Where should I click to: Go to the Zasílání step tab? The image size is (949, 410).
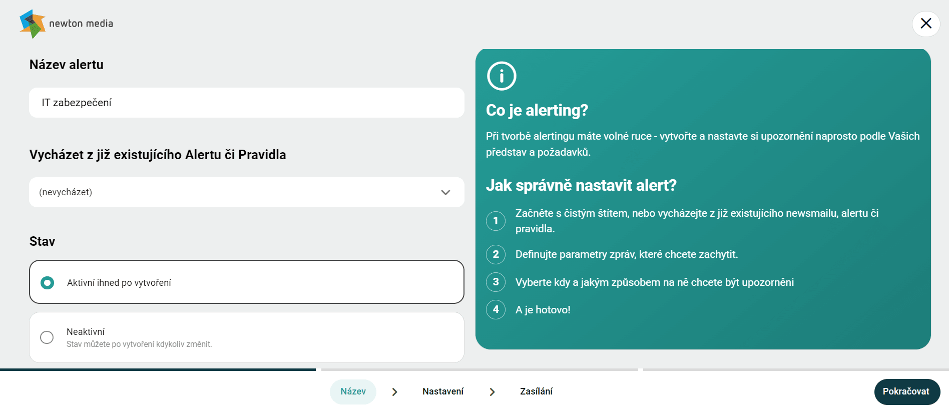point(536,391)
